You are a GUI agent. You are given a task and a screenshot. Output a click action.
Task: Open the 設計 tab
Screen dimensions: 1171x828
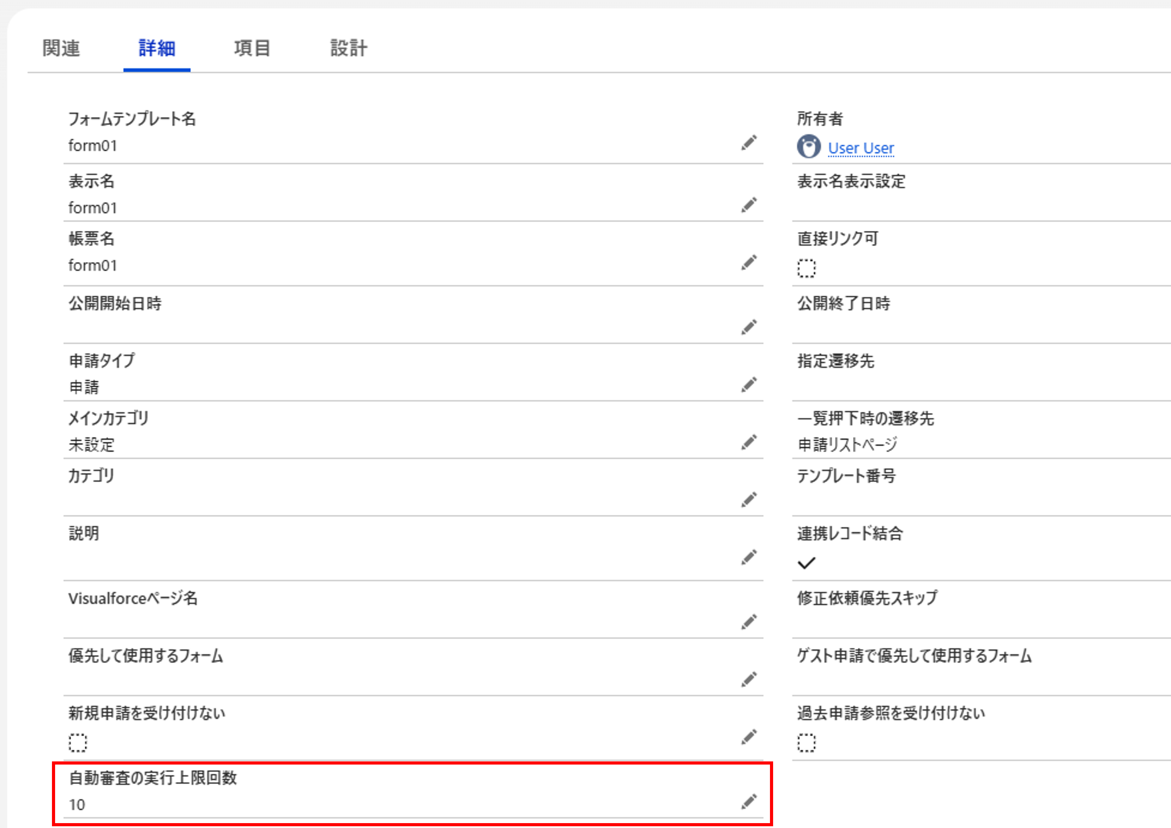349,48
